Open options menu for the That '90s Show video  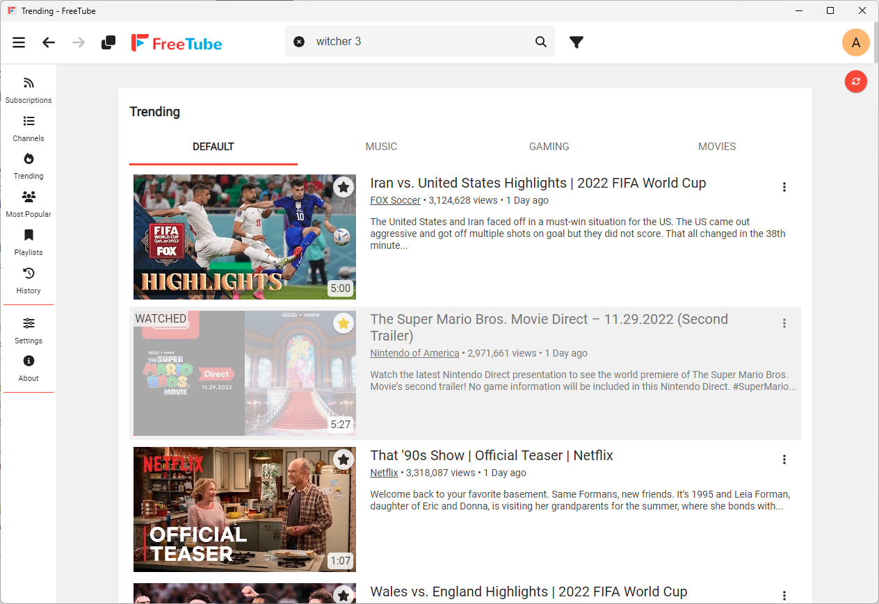click(x=784, y=459)
